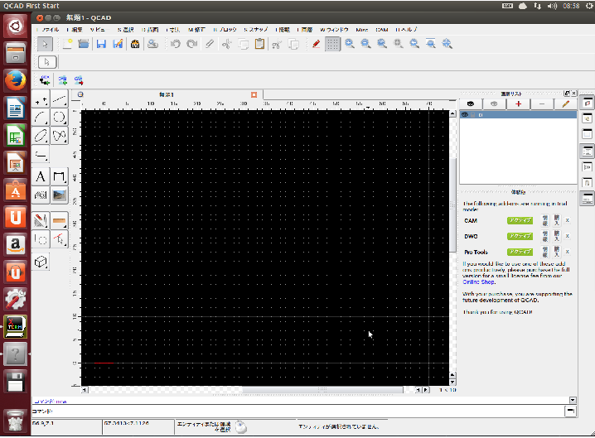The height and width of the screenshot is (438, 595).
Task: Select the Spline drawing tool
Action: tap(59, 136)
